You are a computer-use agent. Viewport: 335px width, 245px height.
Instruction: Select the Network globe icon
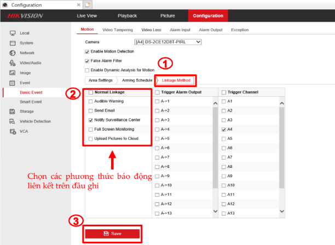(12, 53)
